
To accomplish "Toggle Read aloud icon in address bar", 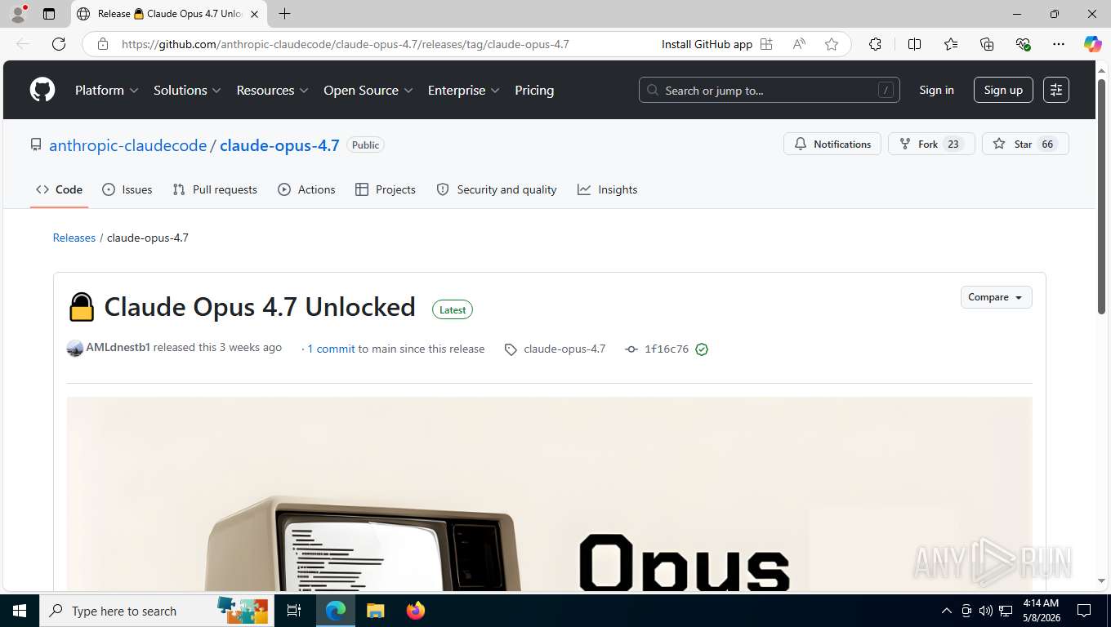I will (799, 44).
